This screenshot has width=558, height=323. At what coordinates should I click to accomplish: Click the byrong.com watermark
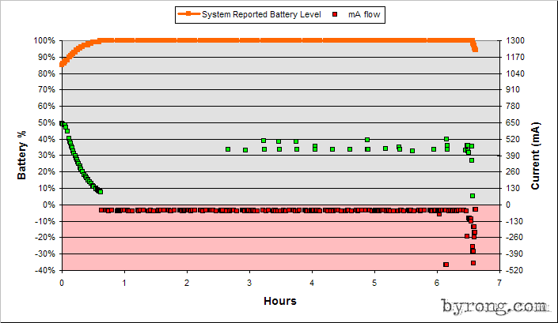495,306
